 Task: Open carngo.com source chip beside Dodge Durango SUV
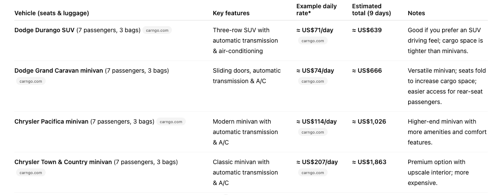click(x=157, y=30)
